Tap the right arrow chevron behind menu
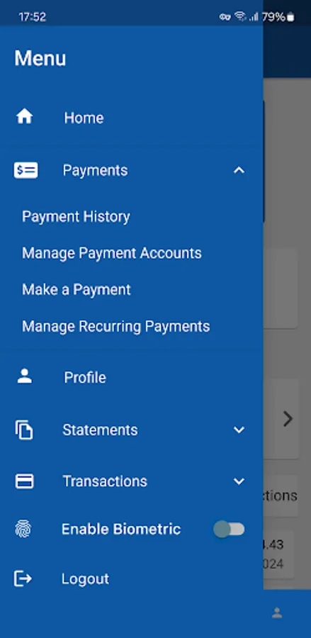Image resolution: width=311 pixels, height=638 pixels. pyautogui.click(x=288, y=419)
